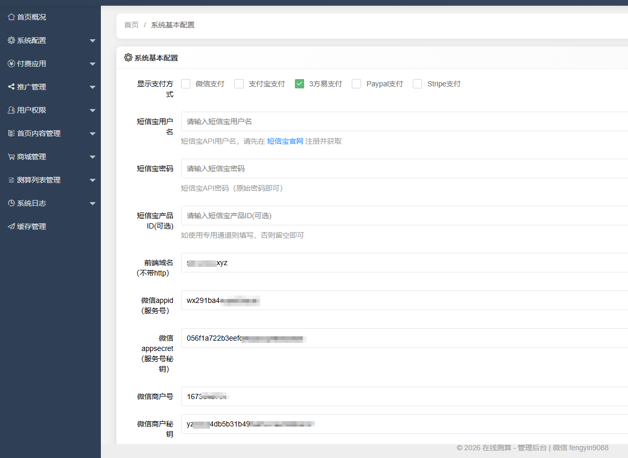The height and width of the screenshot is (458, 628).
Task: Click the share icon beside 推广管理
Action: click(x=11, y=87)
